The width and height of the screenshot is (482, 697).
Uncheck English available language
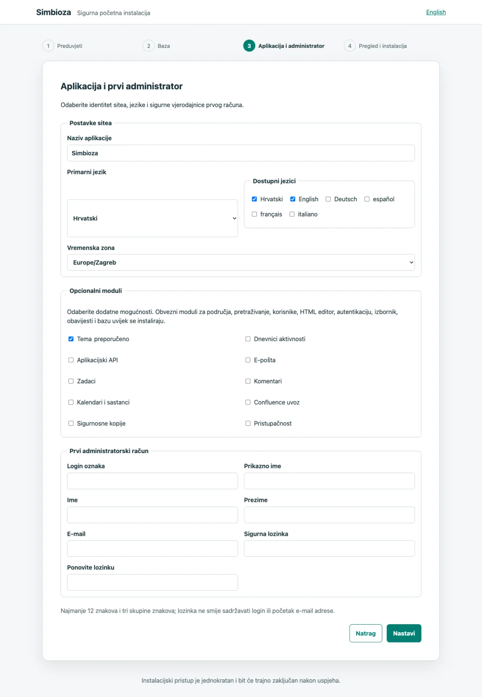[293, 199]
